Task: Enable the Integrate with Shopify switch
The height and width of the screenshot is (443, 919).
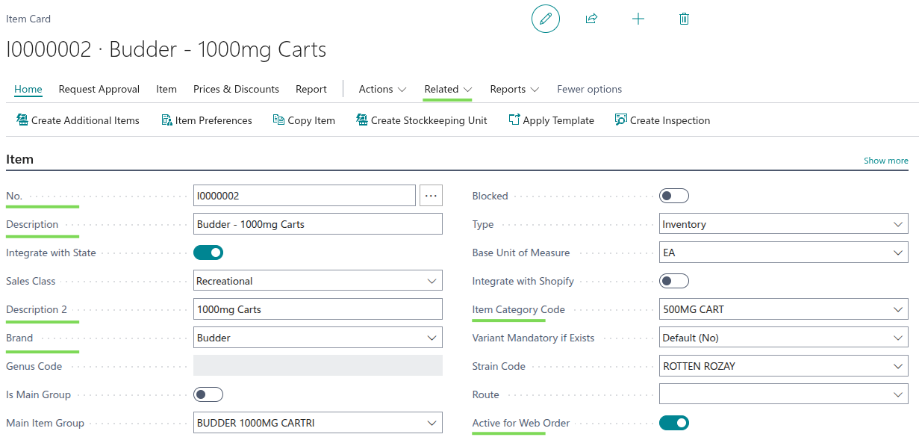Action: click(673, 281)
